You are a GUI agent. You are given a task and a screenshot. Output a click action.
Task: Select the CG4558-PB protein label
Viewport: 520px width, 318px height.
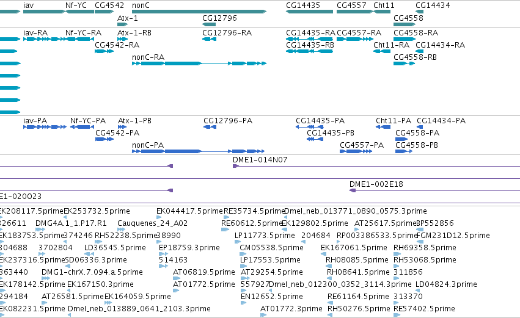(417, 145)
